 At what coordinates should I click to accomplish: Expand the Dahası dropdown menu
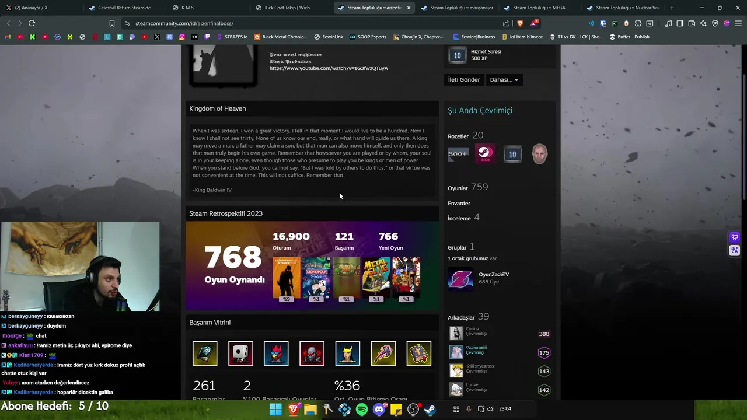[504, 80]
